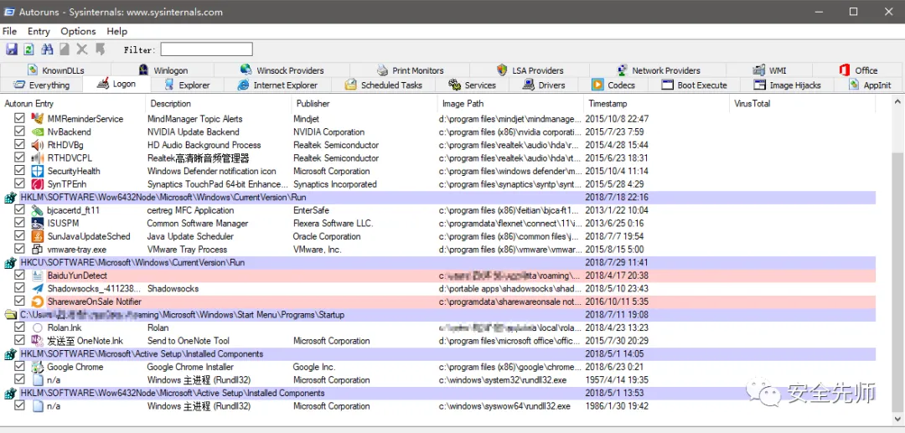
Task: Switch to the Codecs tab
Action: [x=614, y=85]
